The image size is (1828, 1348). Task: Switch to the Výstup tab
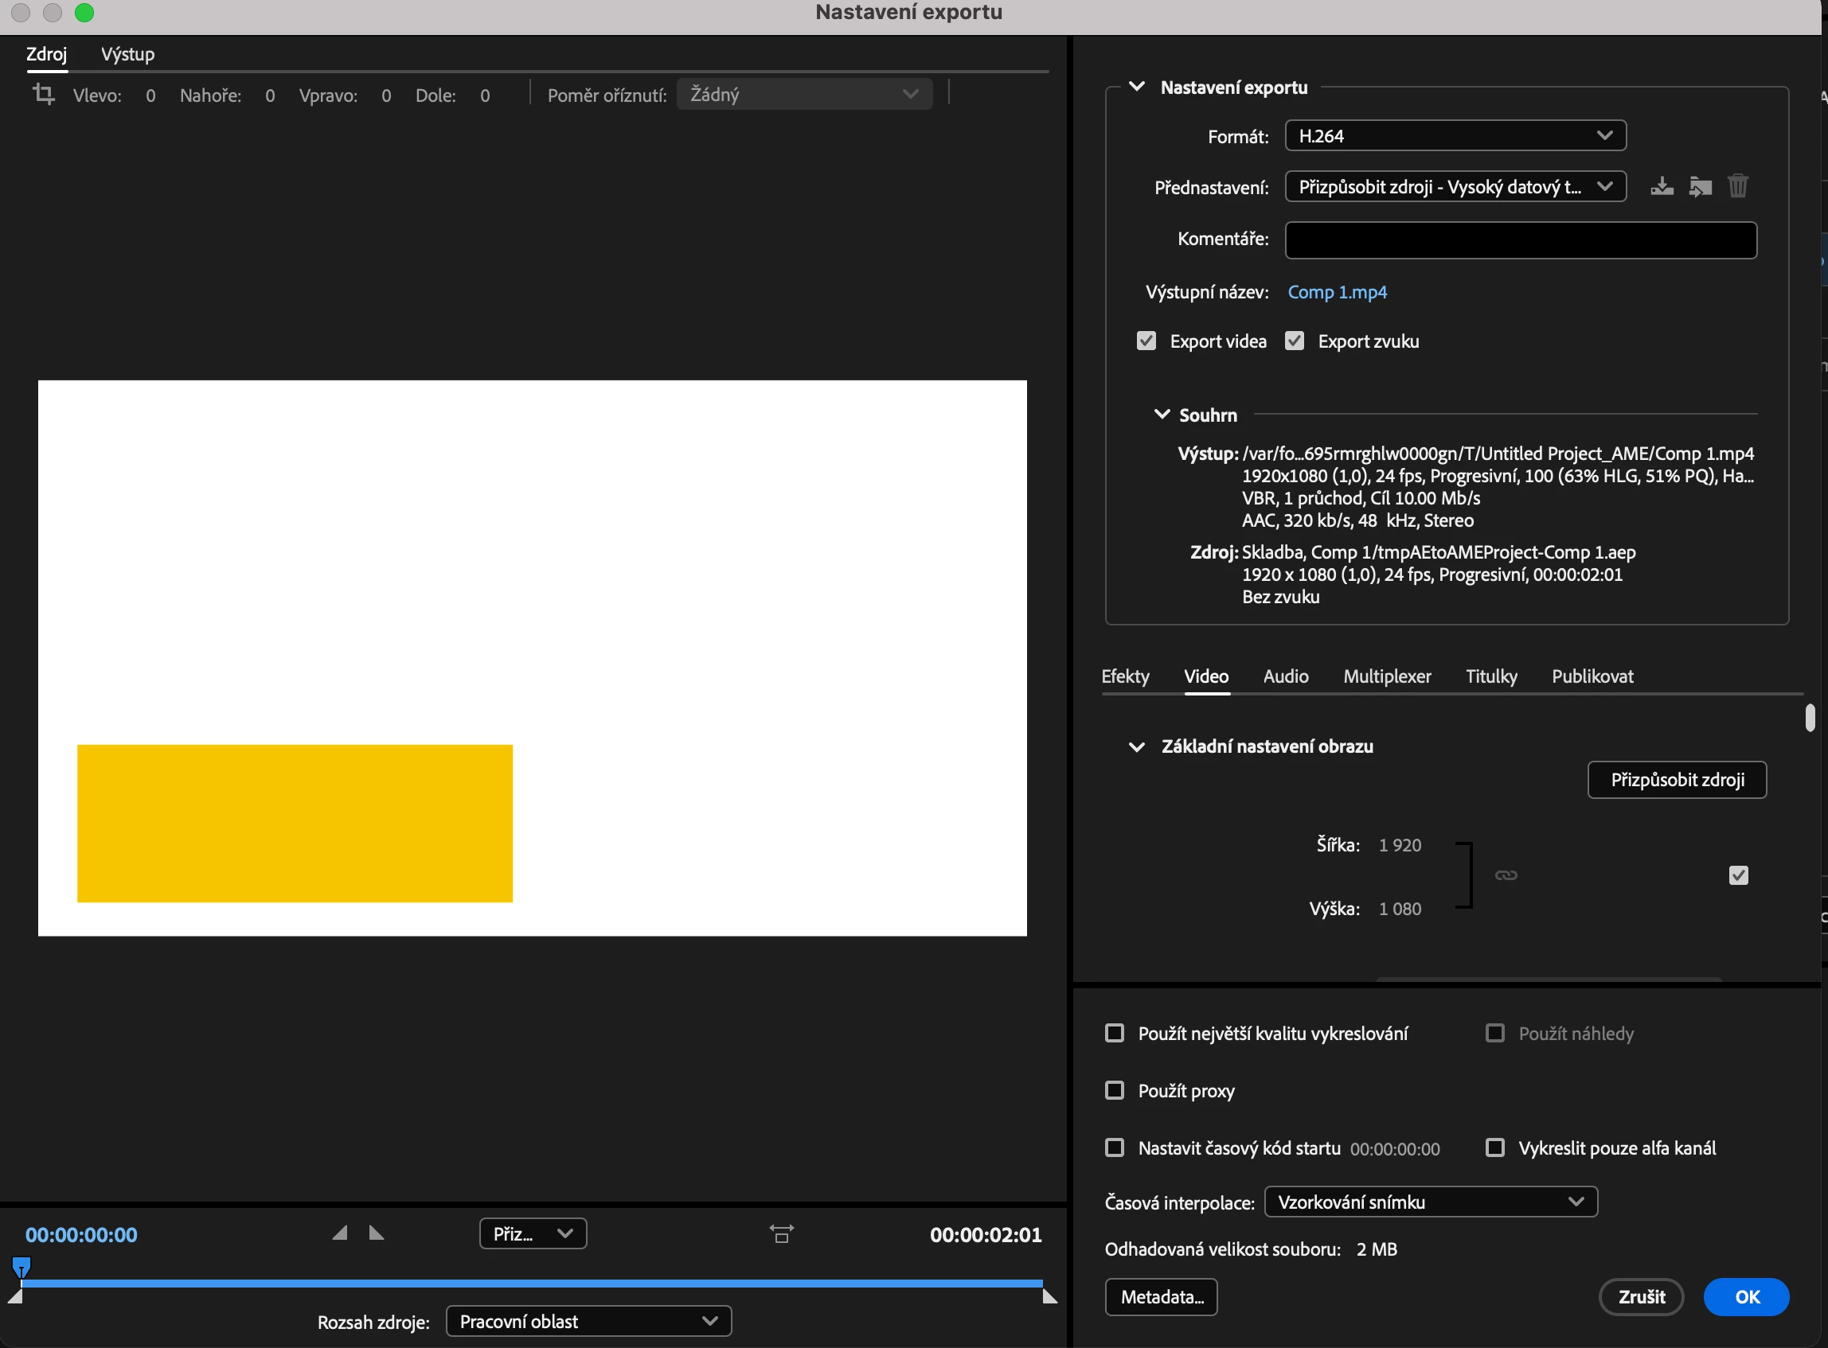pyautogui.click(x=127, y=54)
